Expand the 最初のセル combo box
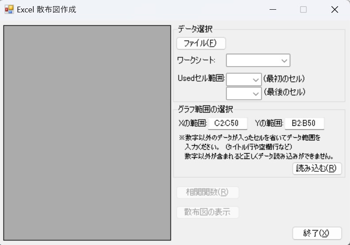The image size is (350, 245). [x=244, y=79]
